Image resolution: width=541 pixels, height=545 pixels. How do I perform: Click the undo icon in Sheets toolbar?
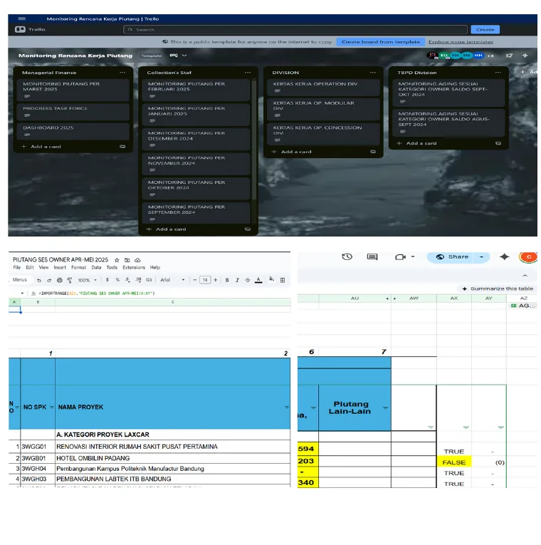click(x=39, y=280)
